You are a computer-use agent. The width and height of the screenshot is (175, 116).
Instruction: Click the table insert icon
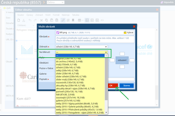coord(79,20)
